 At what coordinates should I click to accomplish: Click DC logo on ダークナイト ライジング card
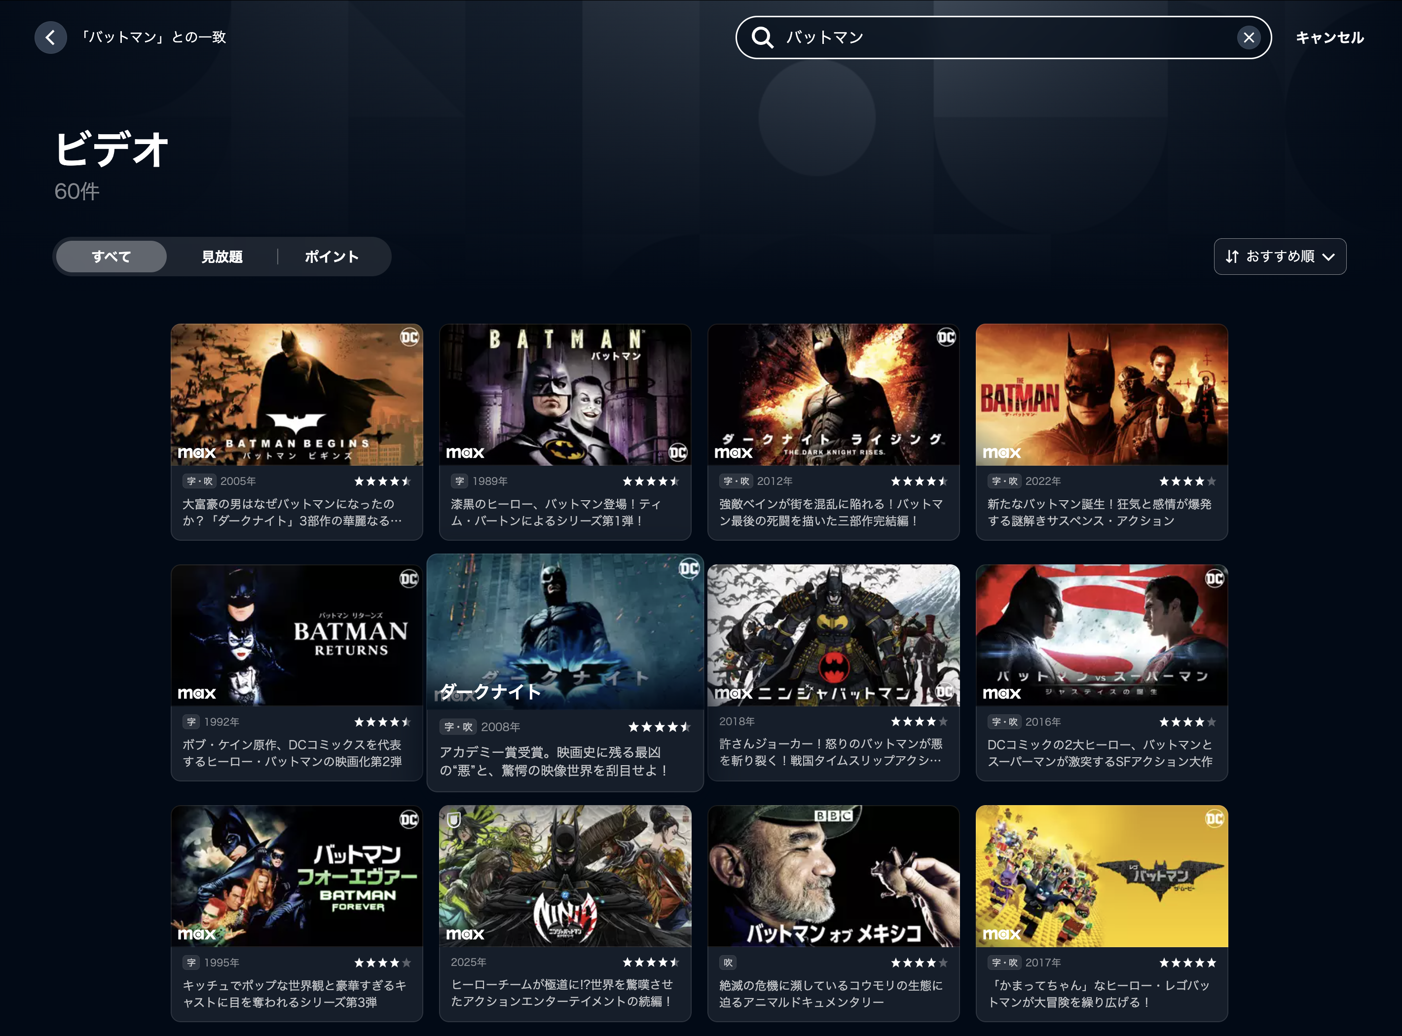pyautogui.click(x=946, y=337)
